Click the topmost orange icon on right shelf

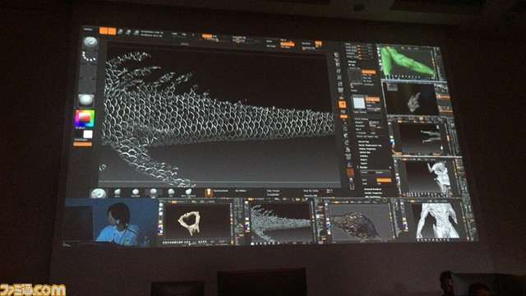(342, 104)
